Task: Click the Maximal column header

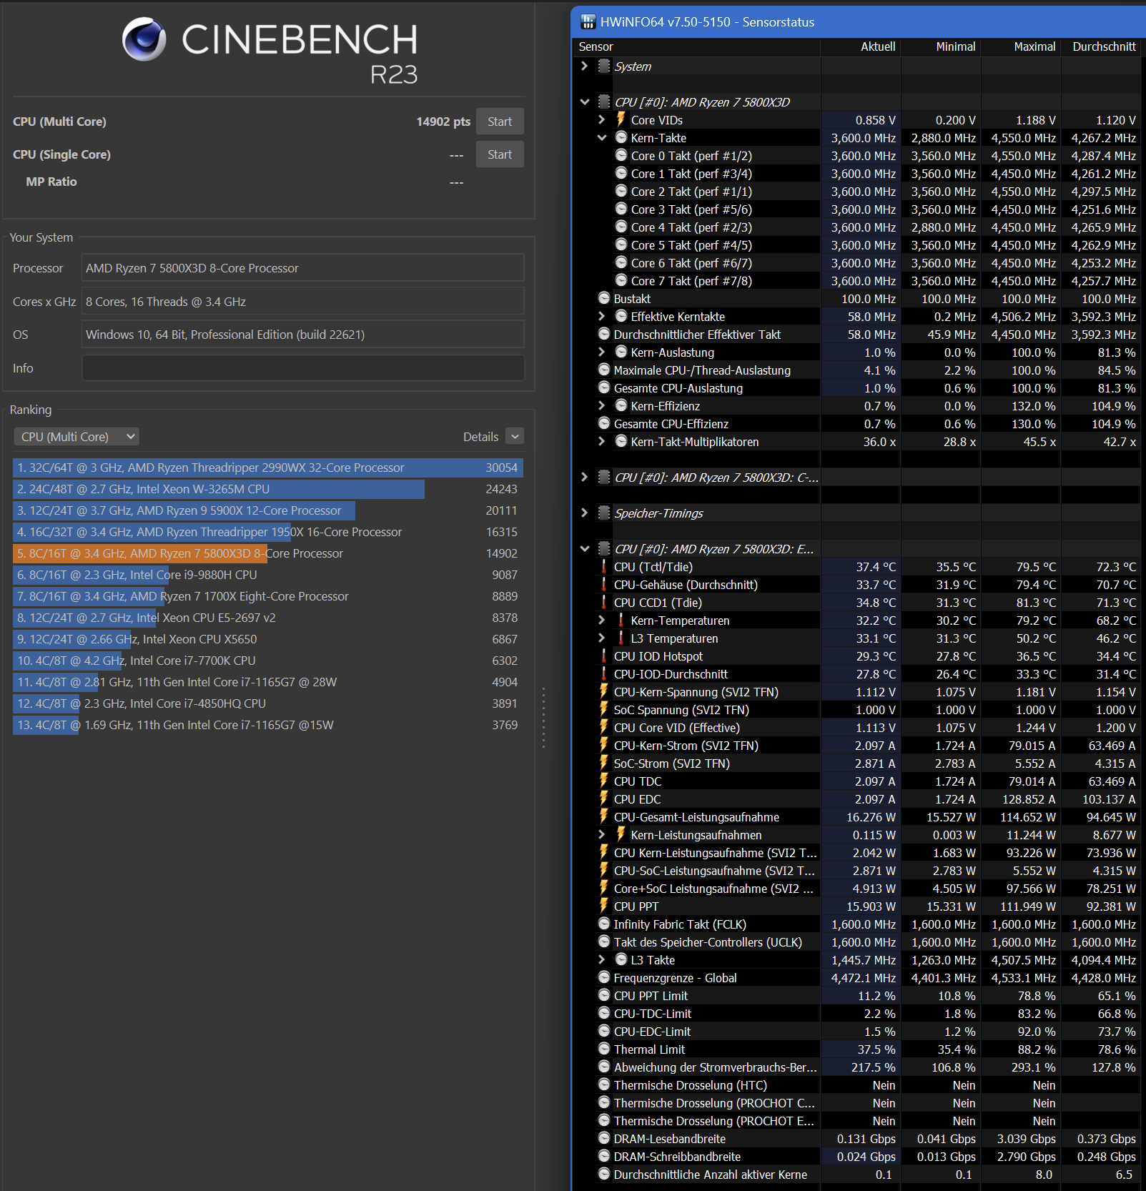Action: pyautogui.click(x=1021, y=46)
